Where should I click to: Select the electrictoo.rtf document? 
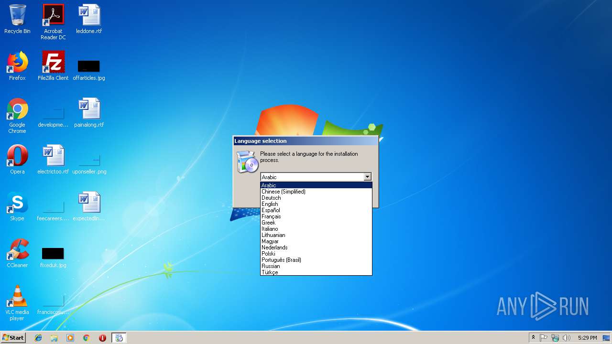click(53, 160)
